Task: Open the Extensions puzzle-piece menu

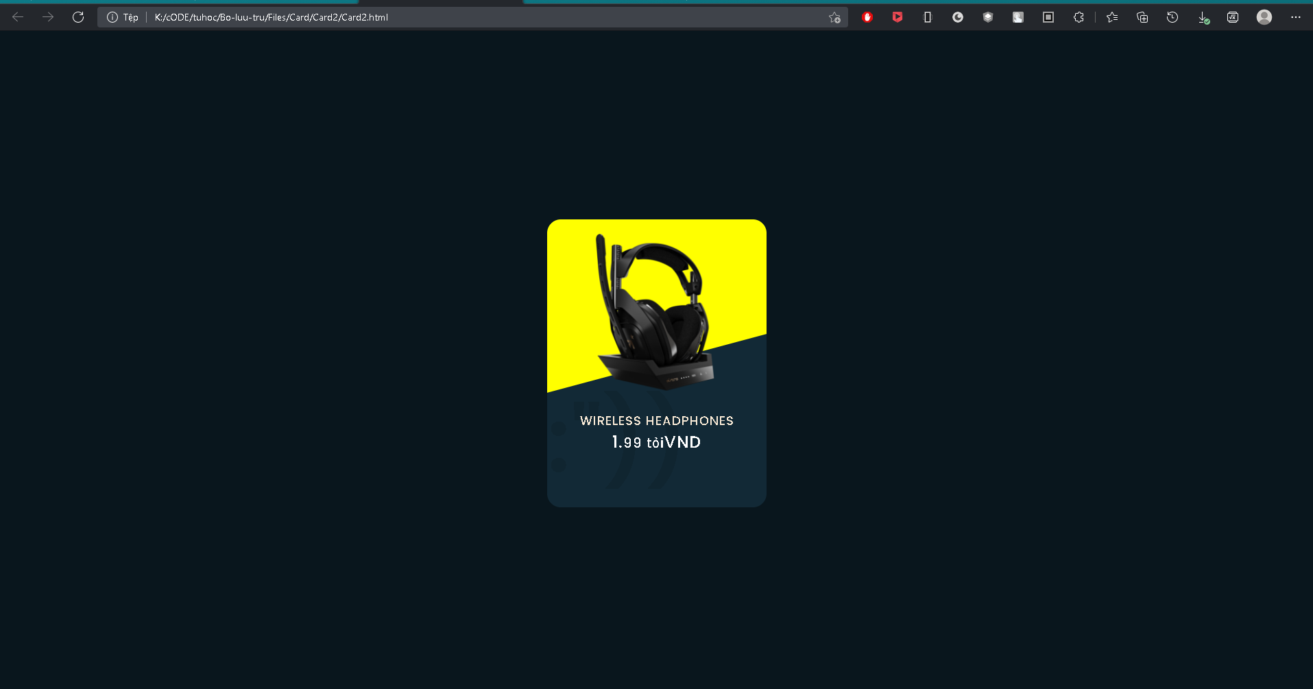Action: coord(1079,17)
